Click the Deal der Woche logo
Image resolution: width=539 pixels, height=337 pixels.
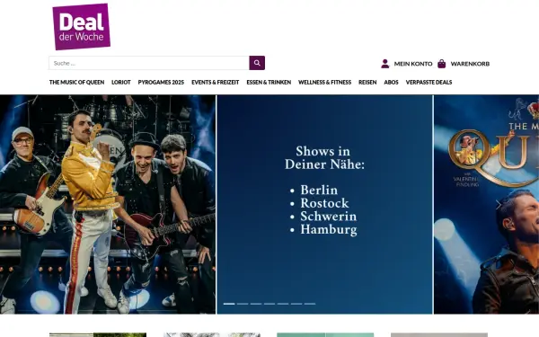point(82,26)
